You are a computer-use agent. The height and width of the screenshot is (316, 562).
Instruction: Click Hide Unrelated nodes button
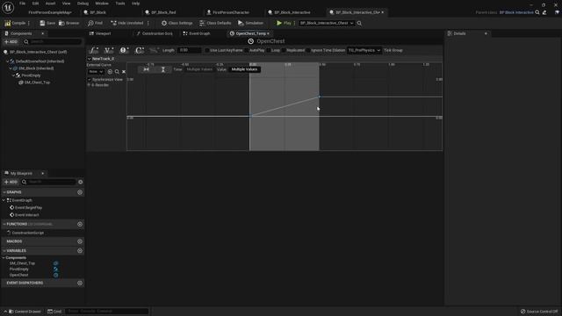pyautogui.click(x=126, y=23)
